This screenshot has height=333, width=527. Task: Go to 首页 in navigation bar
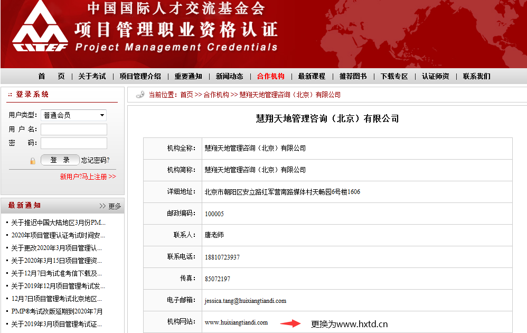coord(51,76)
